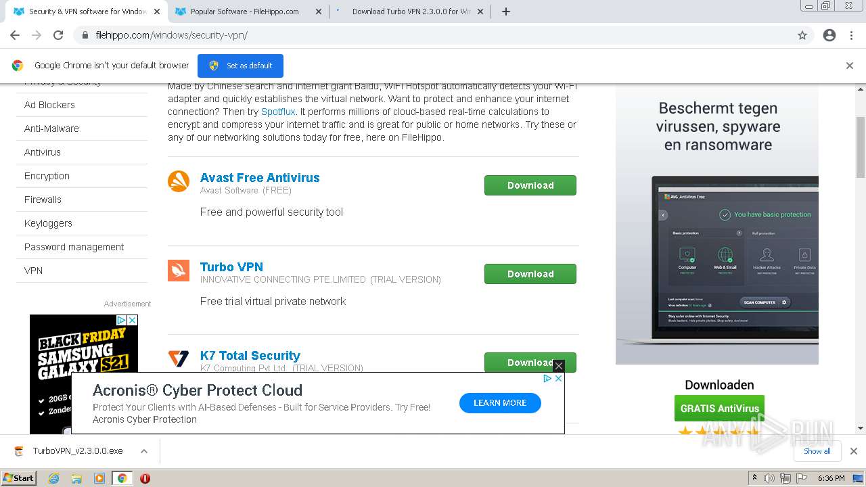Open the red Opera taskbar icon
The height and width of the screenshot is (487, 866).
pos(145,478)
